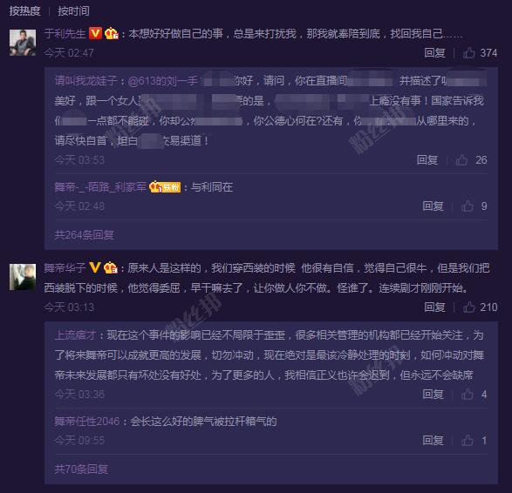Expand 共70条回复 thread
The image size is (512, 493).
(x=81, y=469)
